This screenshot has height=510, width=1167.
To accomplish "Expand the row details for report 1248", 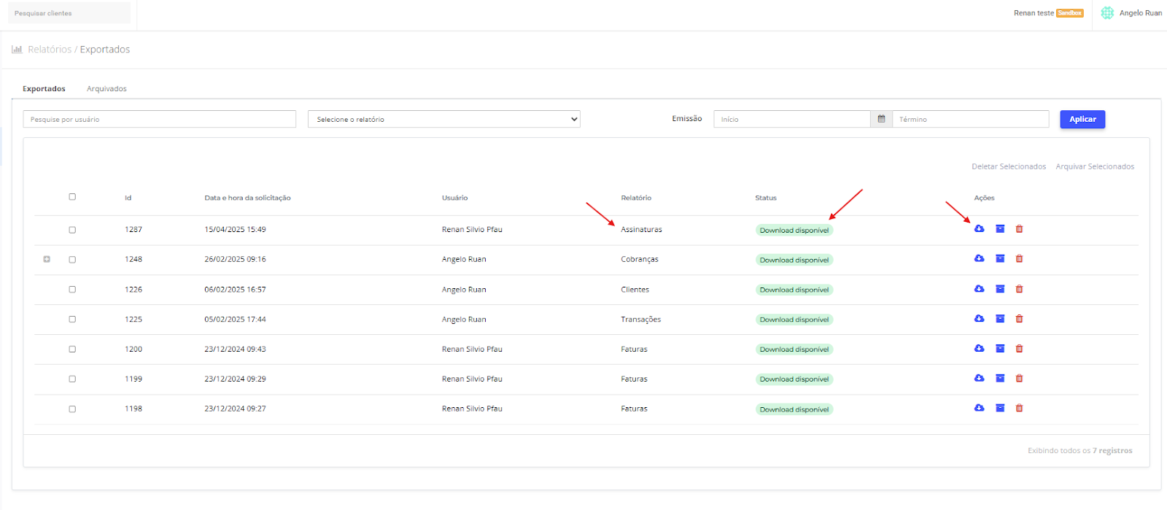I will pyautogui.click(x=47, y=260).
